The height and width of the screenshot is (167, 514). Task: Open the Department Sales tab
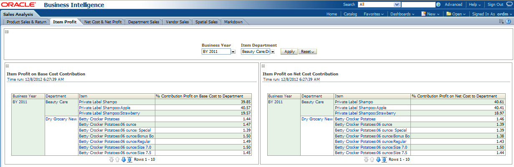[143, 22]
